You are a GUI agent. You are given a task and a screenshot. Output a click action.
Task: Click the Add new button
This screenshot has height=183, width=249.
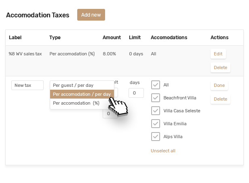pos(91,15)
